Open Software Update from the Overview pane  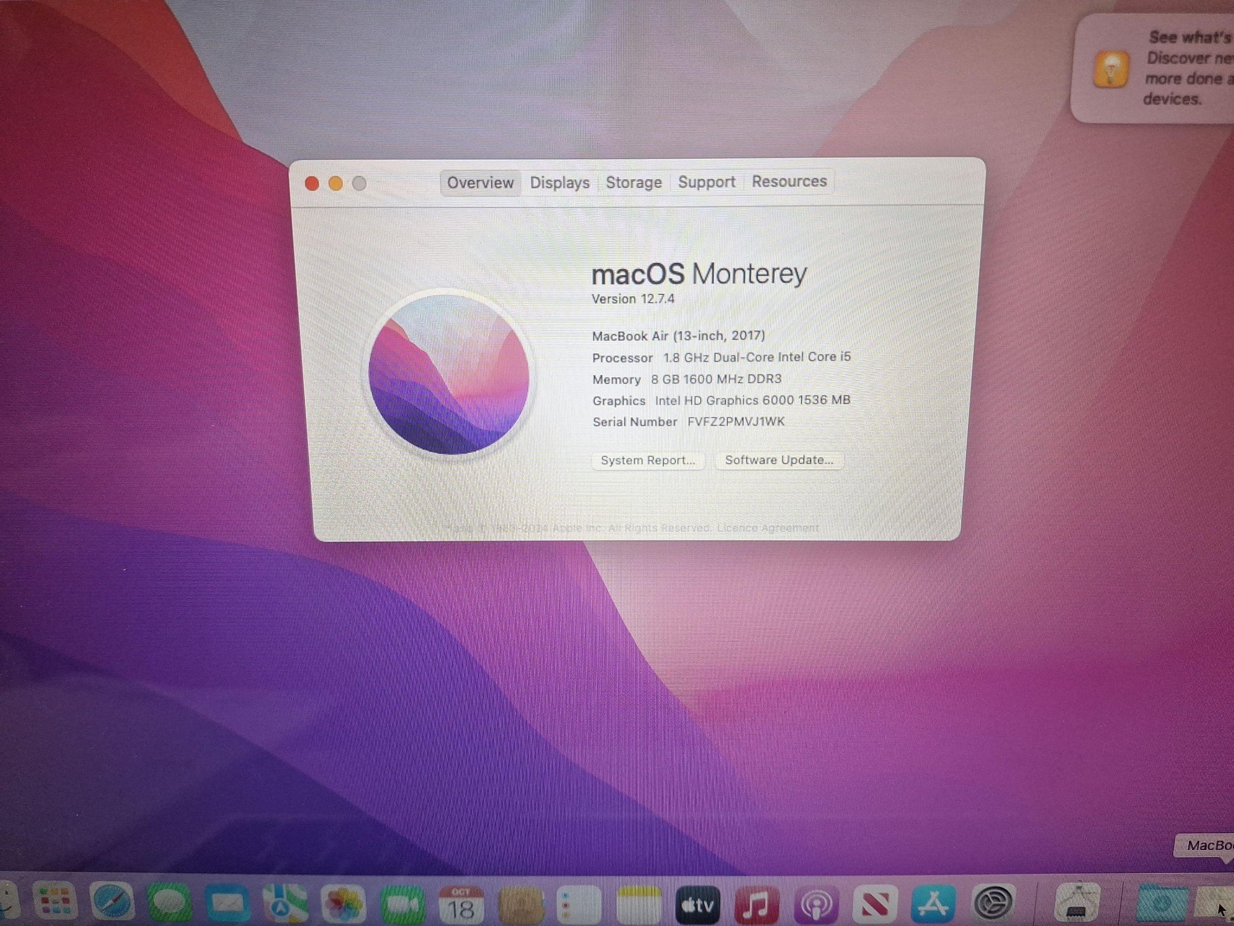(779, 460)
